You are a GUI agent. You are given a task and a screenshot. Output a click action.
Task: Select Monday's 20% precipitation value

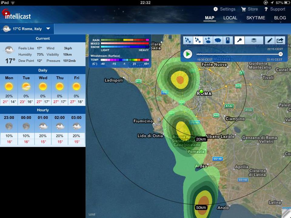(9, 96)
